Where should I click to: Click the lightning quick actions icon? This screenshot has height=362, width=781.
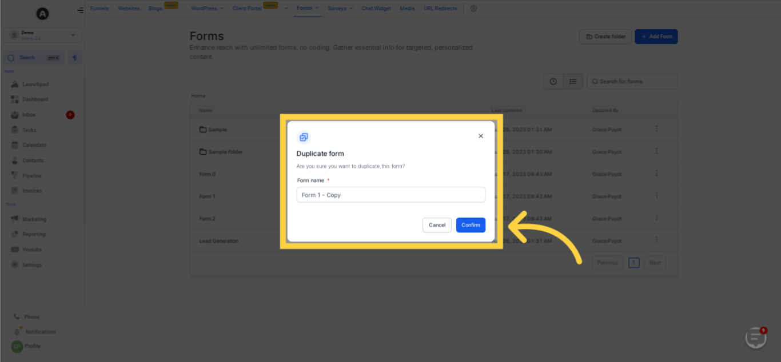tap(75, 58)
